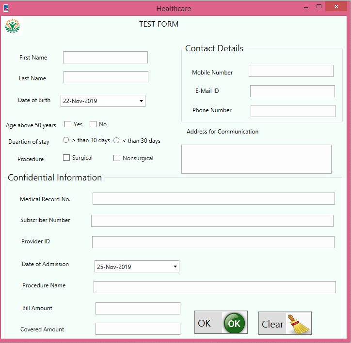The width and height of the screenshot is (351, 343).
Task: Focus the First Name text field
Action: point(105,58)
